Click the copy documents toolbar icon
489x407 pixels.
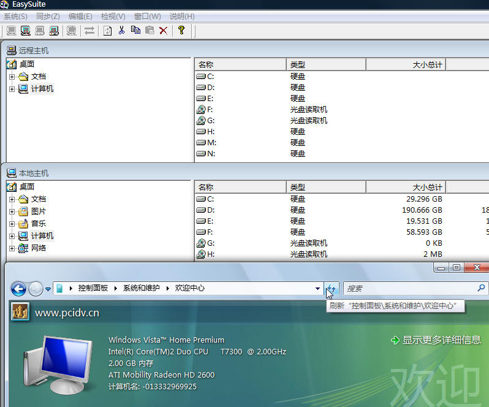point(135,30)
